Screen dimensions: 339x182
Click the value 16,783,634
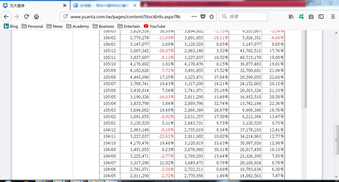tap(250, 169)
